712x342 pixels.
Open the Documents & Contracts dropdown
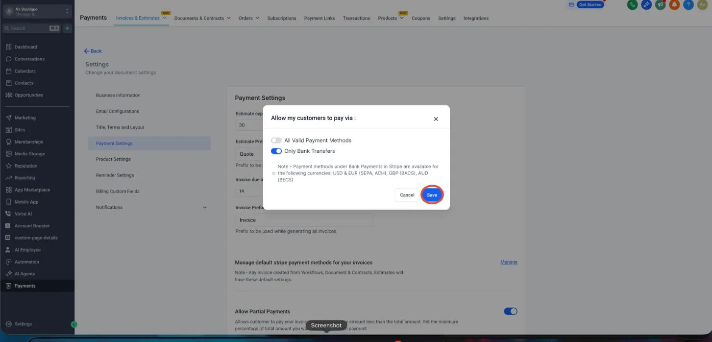[202, 18]
